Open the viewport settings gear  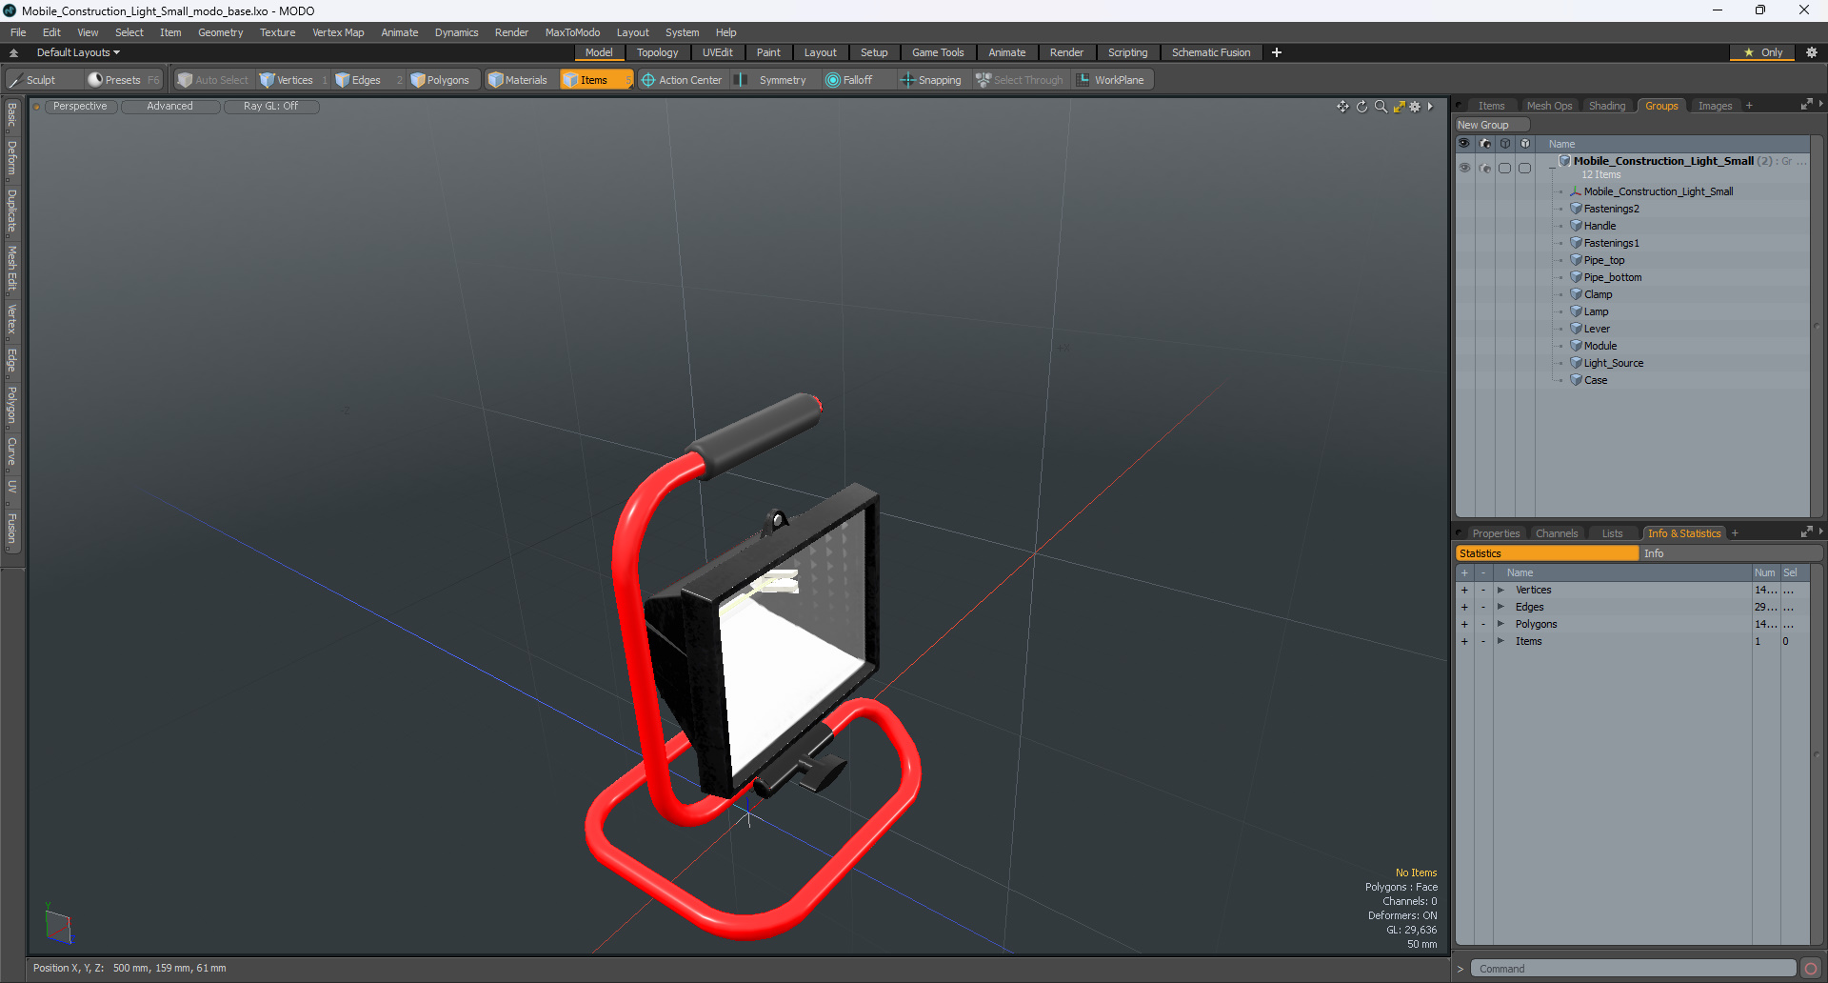click(x=1415, y=107)
